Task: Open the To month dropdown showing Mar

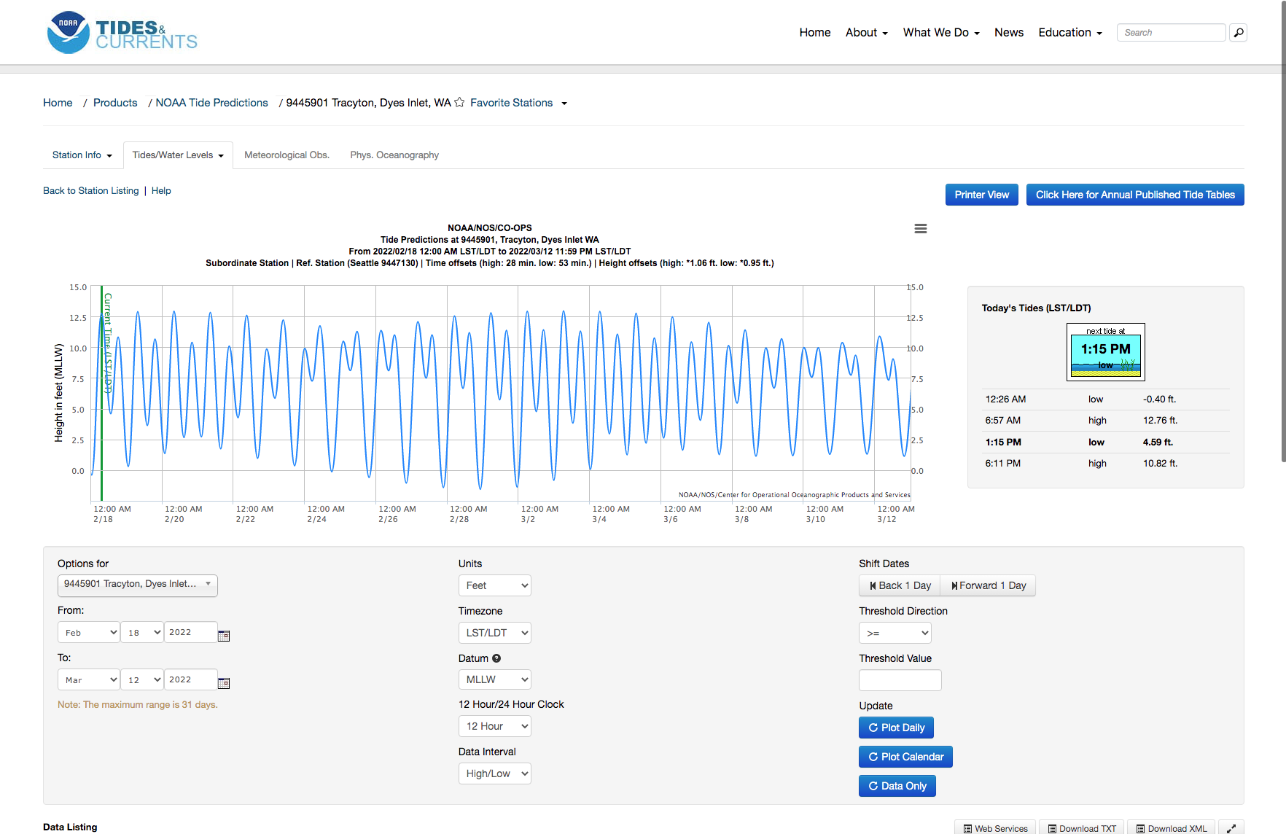Action: [89, 679]
